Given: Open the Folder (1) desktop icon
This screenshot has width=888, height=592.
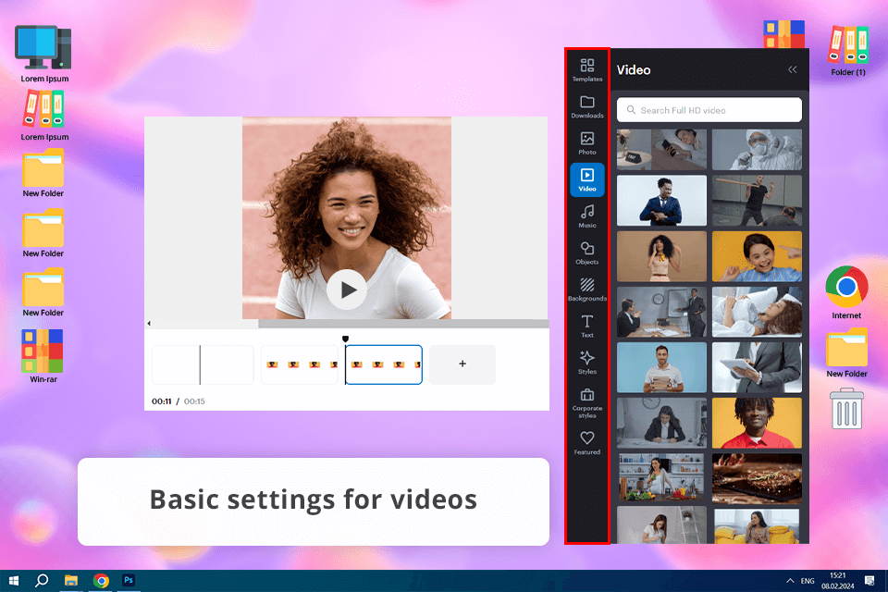Looking at the screenshot, I should point(848,50).
